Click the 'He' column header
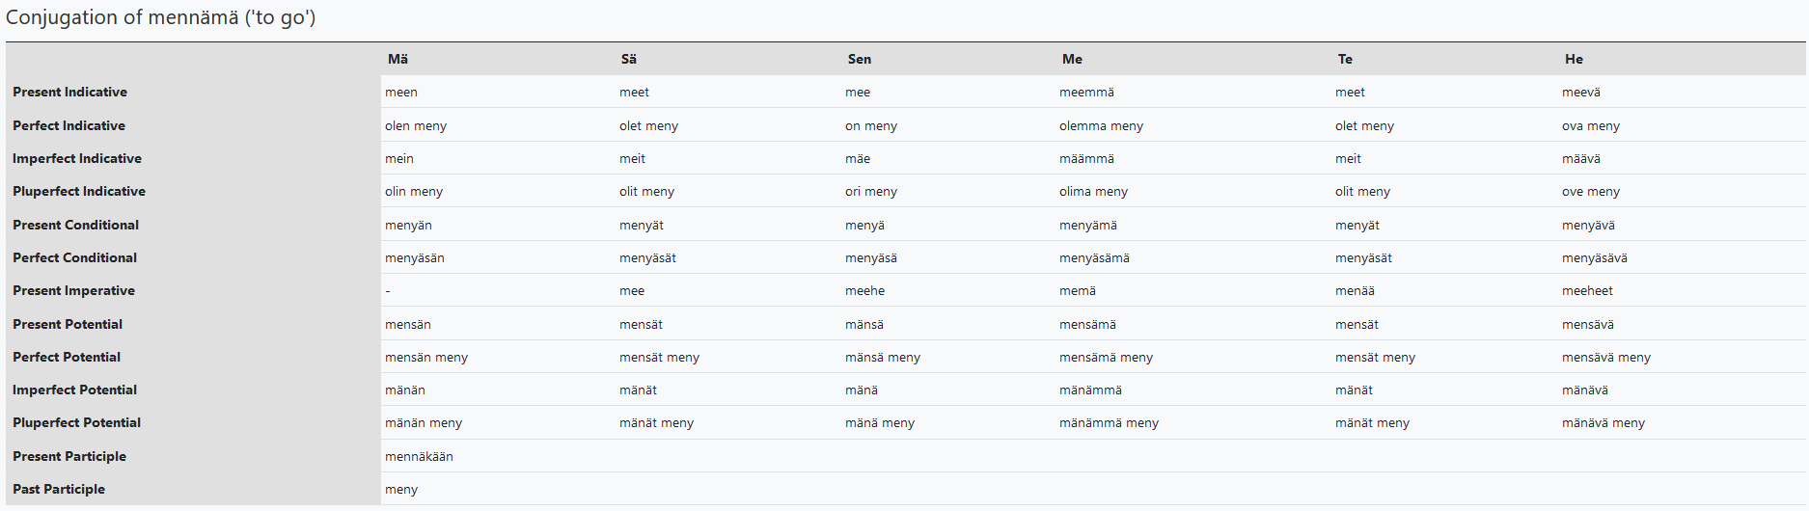Viewport: 1809px width, 511px height. point(1574,59)
